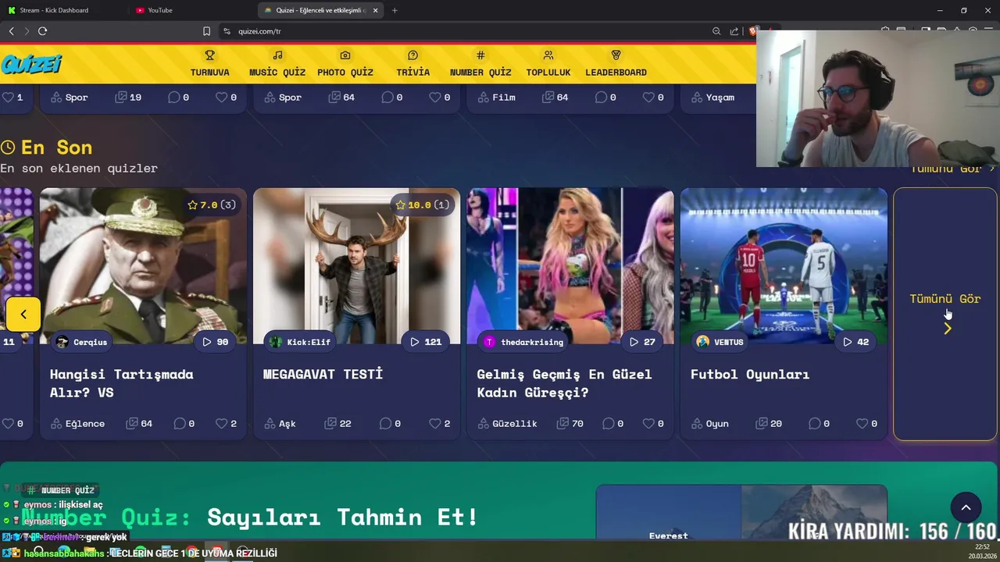Click the 42 play count badge
The height and width of the screenshot is (562, 1000).
[x=855, y=342]
